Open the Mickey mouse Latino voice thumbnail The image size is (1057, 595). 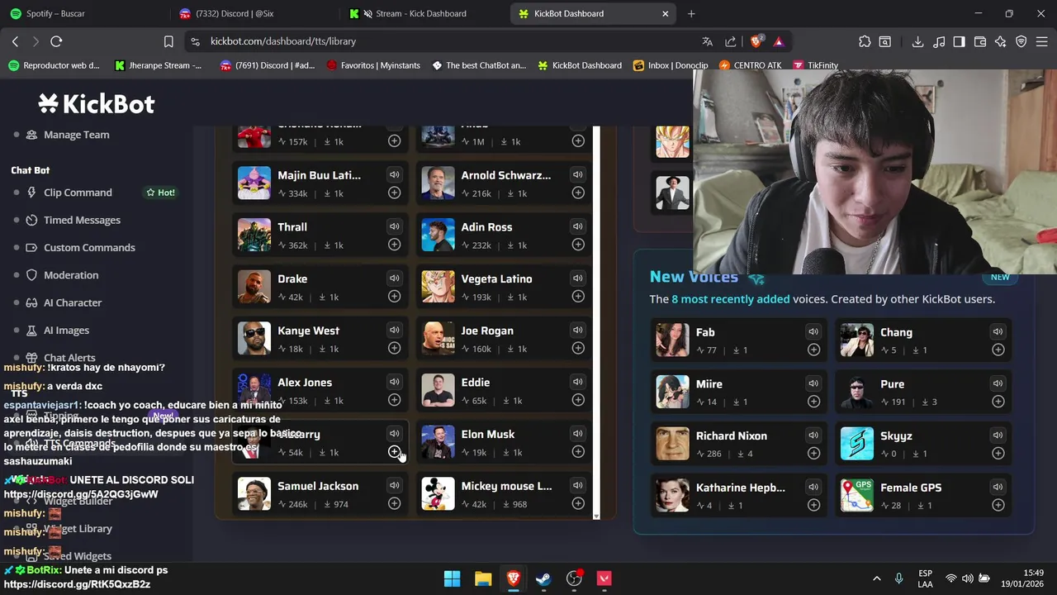click(x=438, y=494)
